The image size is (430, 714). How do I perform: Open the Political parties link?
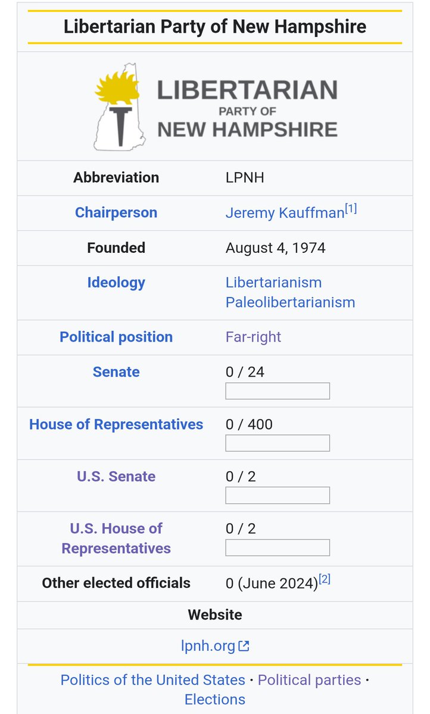click(309, 680)
